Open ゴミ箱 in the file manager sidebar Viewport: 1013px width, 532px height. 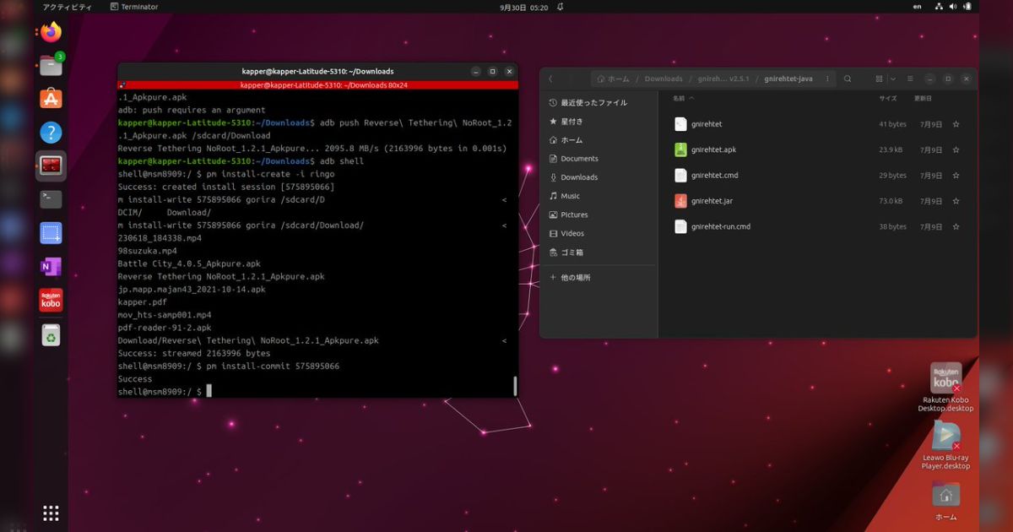coord(572,252)
